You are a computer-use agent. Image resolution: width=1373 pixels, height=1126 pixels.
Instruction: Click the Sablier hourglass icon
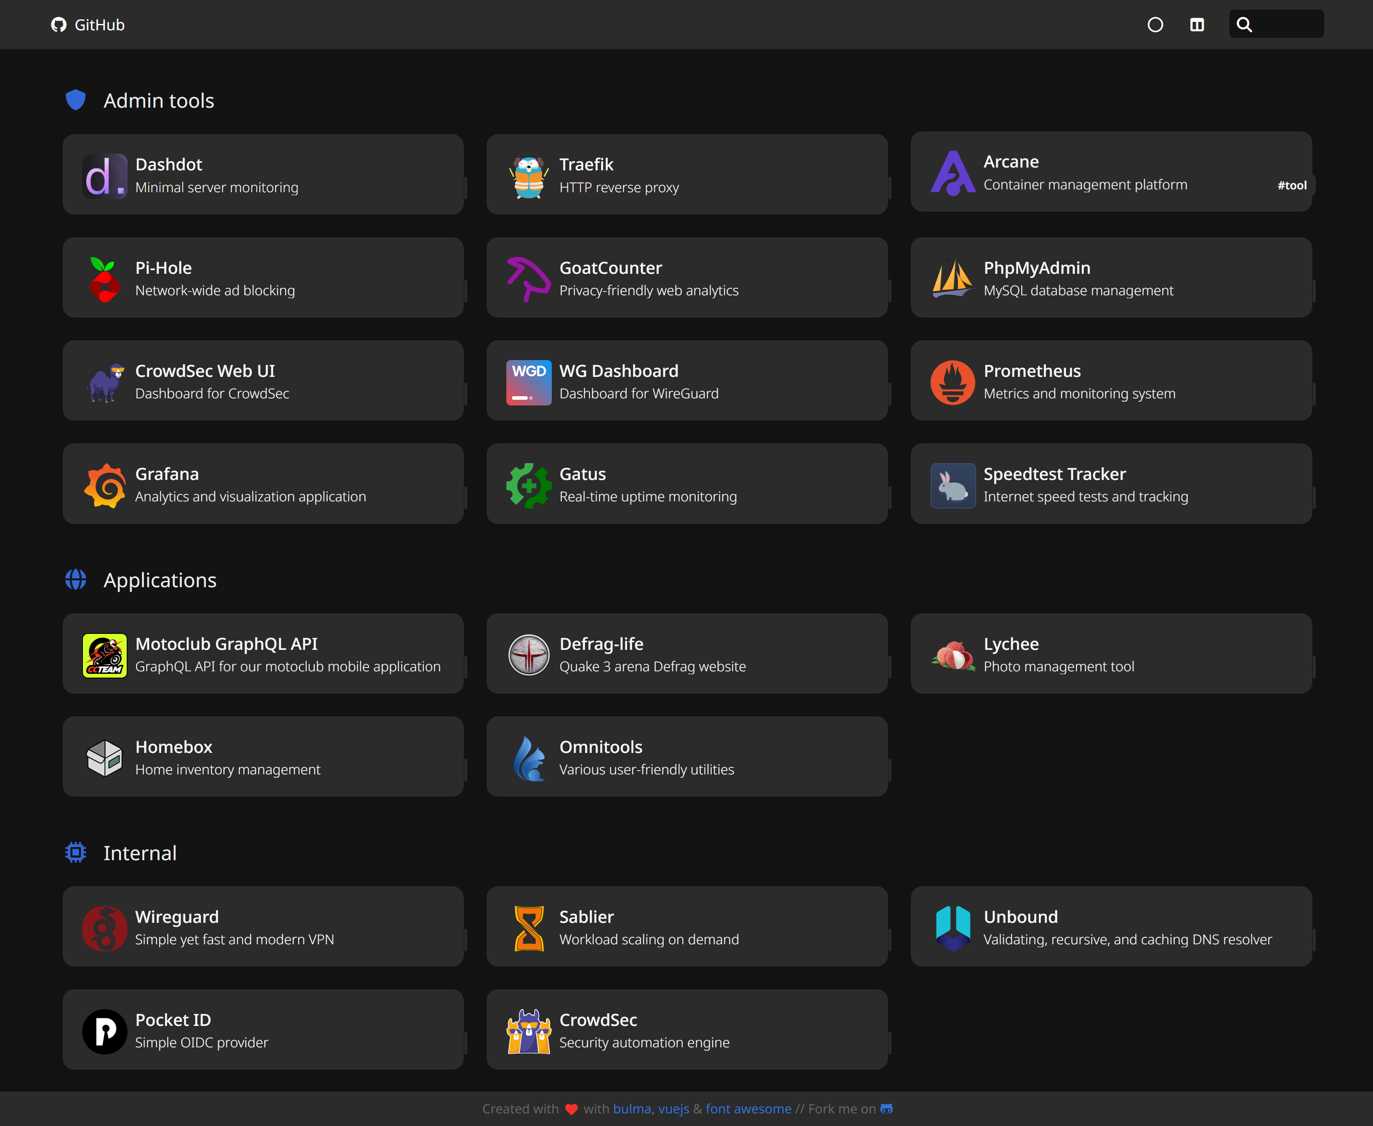pyautogui.click(x=528, y=928)
